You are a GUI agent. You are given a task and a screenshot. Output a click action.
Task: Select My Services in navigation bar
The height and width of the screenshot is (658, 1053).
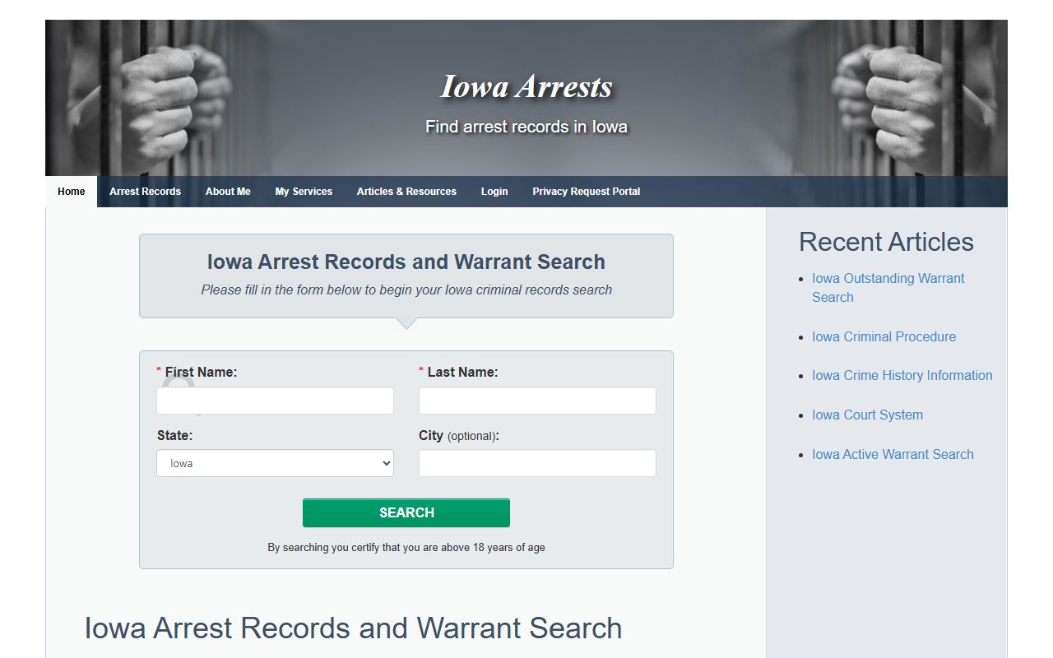[x=304, y=192]
